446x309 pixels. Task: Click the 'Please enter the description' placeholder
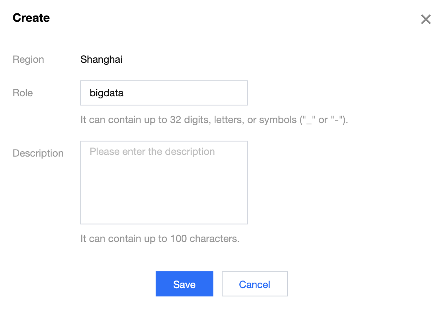[x=152, y=152]
